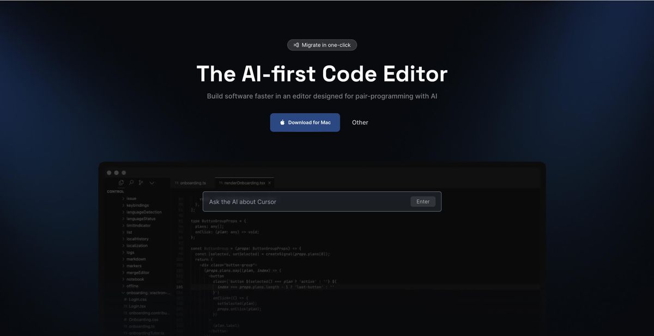The width and height of the screenshot is (654, 336).
Task: Click VS Code icon in Migrate badge
Action: point(296,45)
